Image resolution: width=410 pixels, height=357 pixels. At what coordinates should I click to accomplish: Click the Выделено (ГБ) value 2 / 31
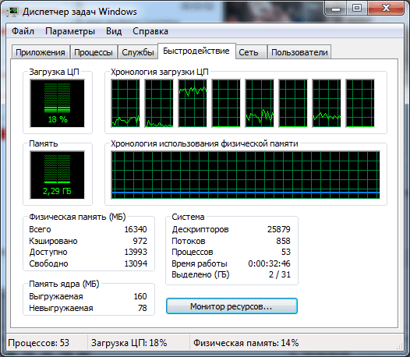(x=280, y=274)
